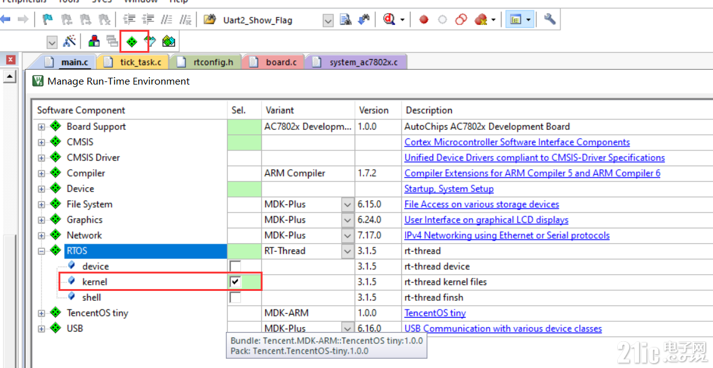Switch to the system_ac7802x.c tab
The width and height of the screenshot is (713, 368).
click(x=356, y=62)
